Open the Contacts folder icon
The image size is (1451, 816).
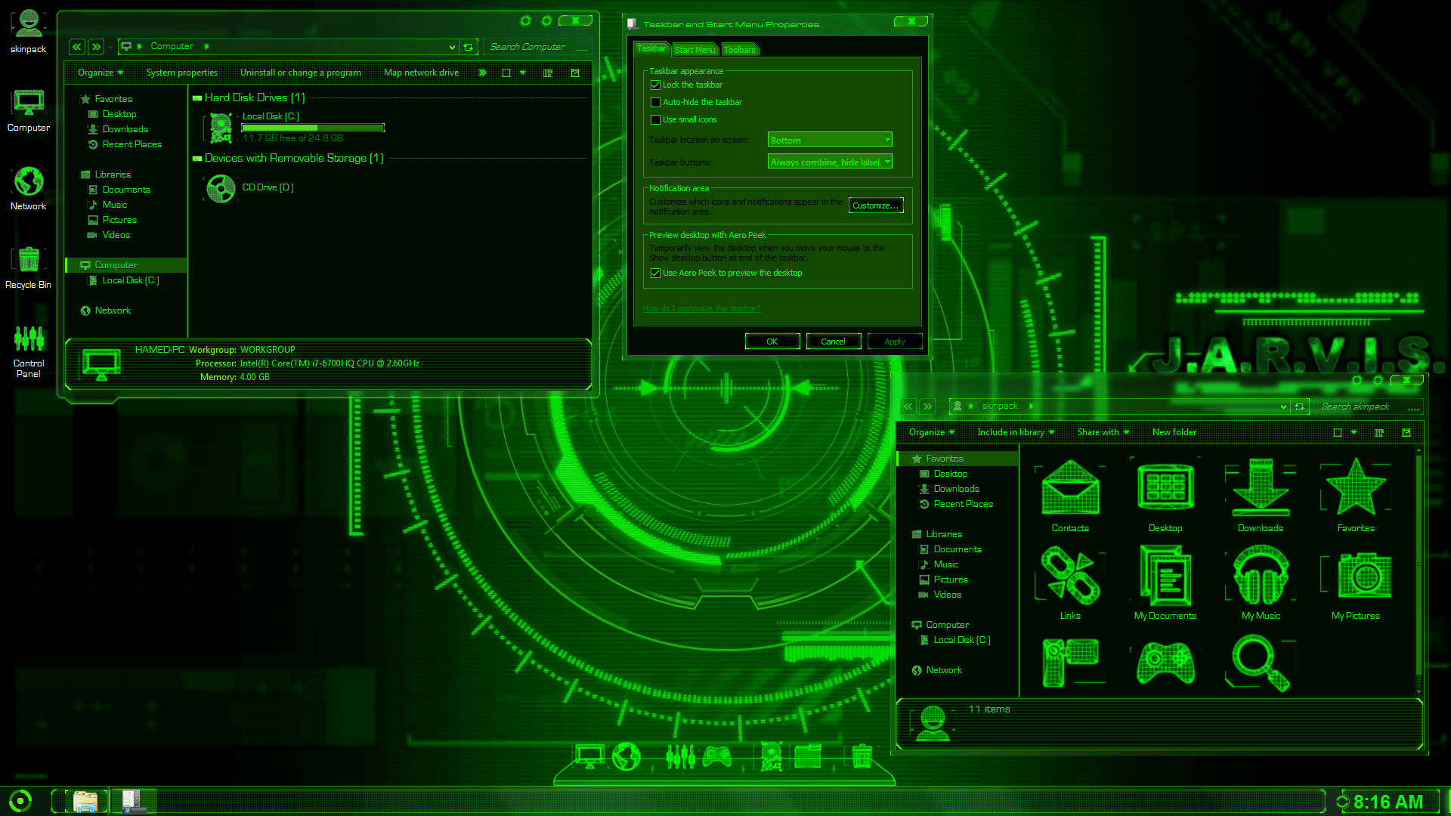1070,489
